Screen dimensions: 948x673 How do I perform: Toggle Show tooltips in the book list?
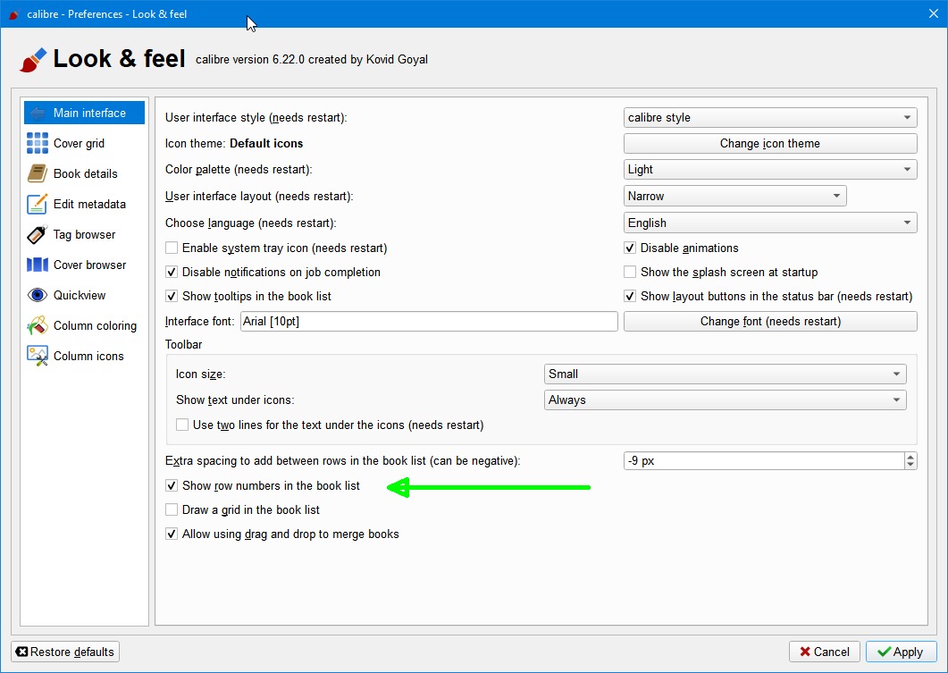tap(172, 297)
